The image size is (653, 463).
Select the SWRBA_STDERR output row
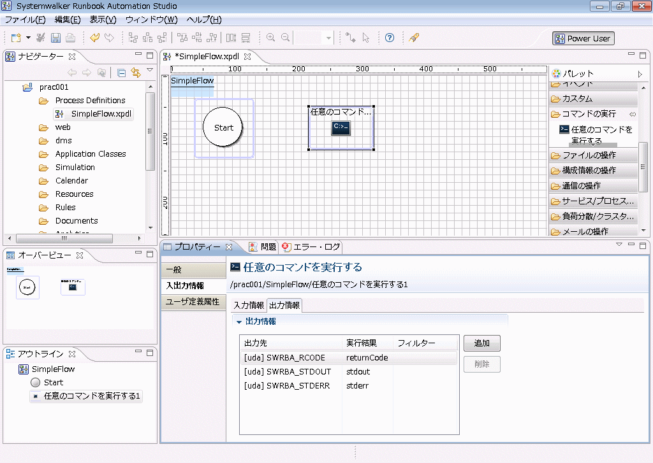point(349,386)
